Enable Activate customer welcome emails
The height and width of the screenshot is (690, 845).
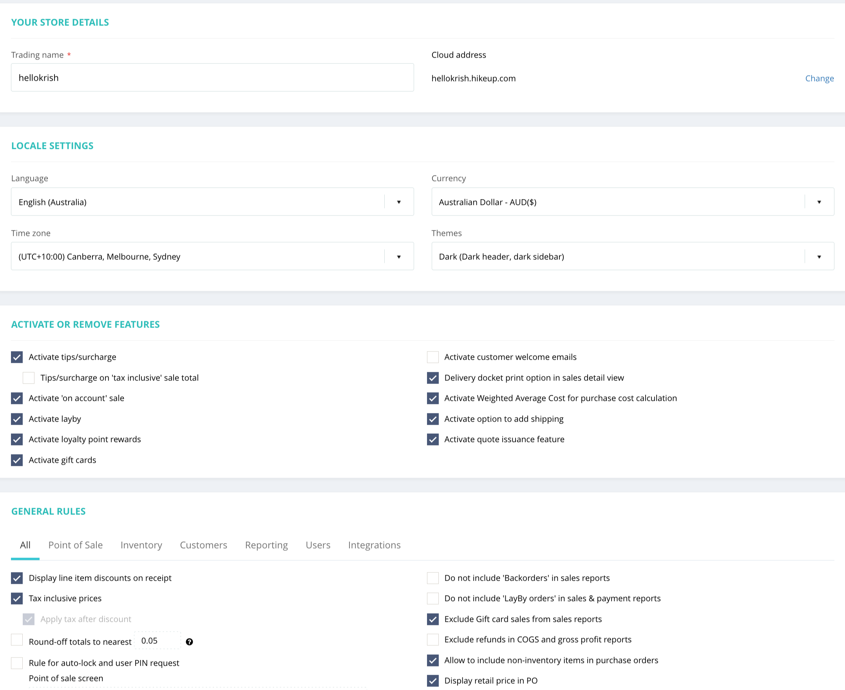tap(432, 357)
